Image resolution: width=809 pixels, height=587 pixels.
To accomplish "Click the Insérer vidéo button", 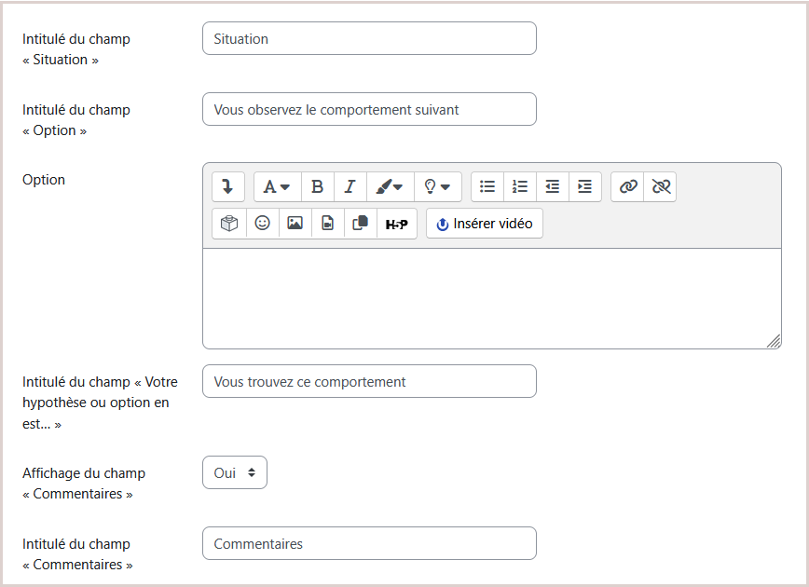I will click(x=485, y=224).
